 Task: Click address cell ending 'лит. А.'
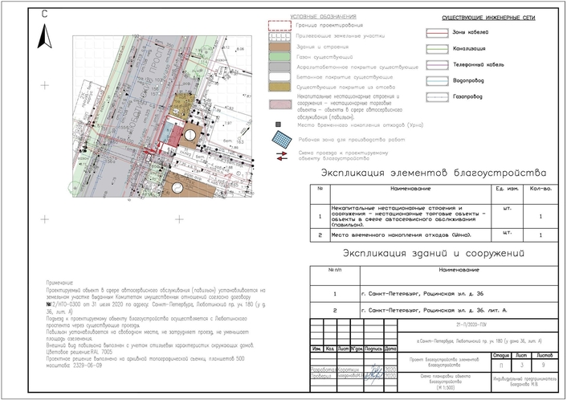click(459, 310)
